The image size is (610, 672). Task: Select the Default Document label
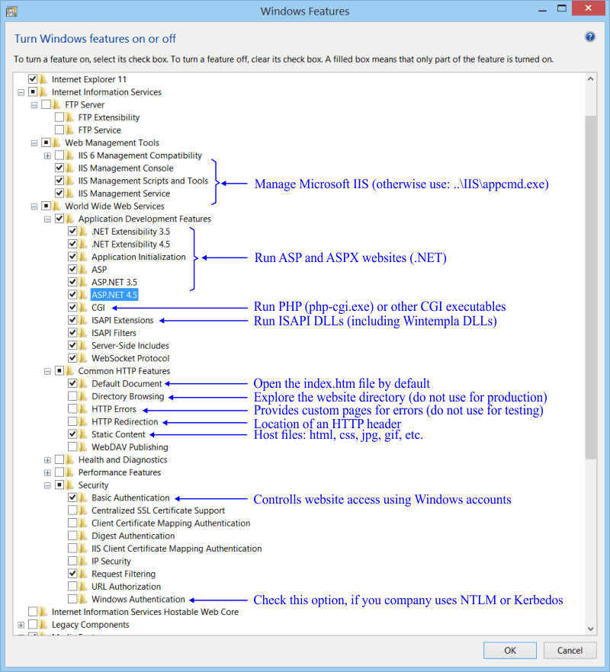[x=127, y=383]
